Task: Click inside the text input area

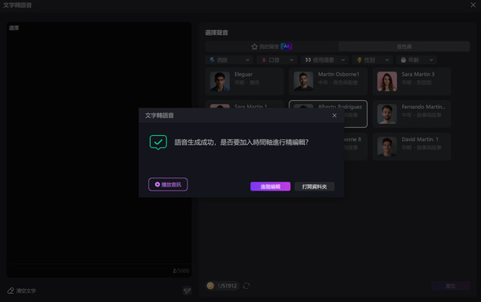Action: [99, 144]
